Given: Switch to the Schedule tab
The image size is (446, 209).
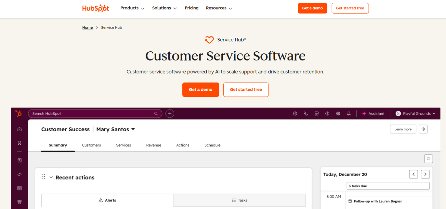Looking at the screenshot, I should 212,145.
